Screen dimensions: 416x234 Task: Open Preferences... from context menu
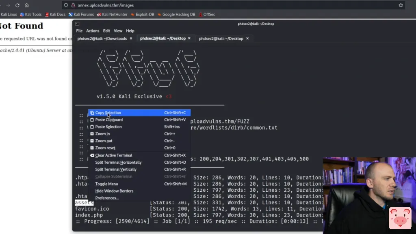click(139, 198)
